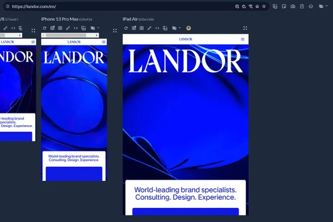333x222 pixels.
Task: Open devtools code icon on the leftmost device
Action: click(x=13, y=28)
